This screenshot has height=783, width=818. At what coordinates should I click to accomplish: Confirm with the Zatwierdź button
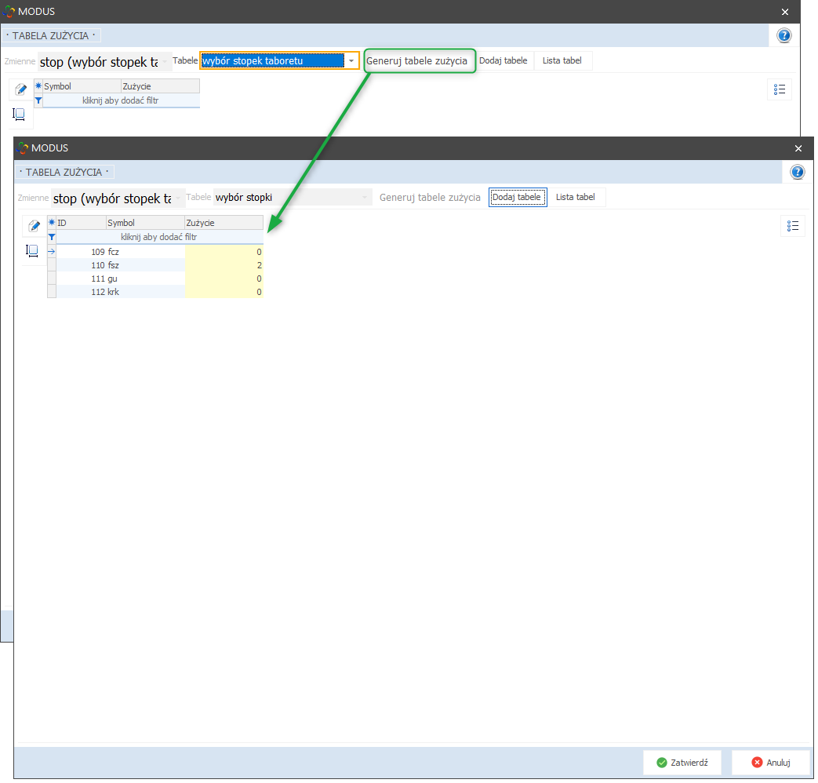click(x=682, y=762)
